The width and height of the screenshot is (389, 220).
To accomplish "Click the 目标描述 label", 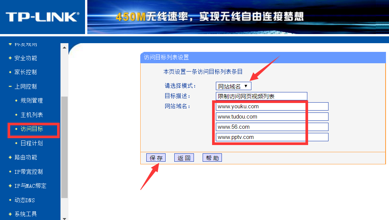I will click(177, 96).
